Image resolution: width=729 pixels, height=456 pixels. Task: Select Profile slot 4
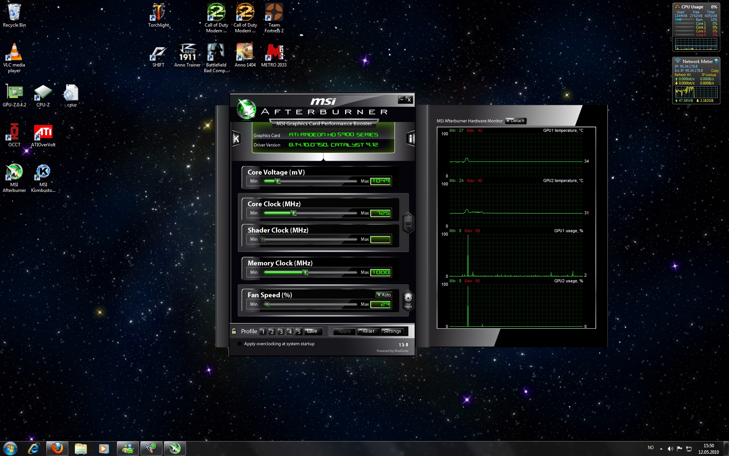(290, 332)
